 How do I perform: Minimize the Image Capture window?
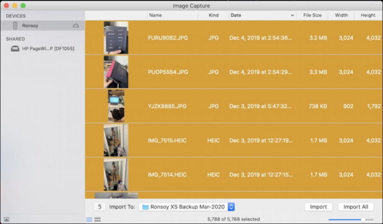(x=15, y=6)
